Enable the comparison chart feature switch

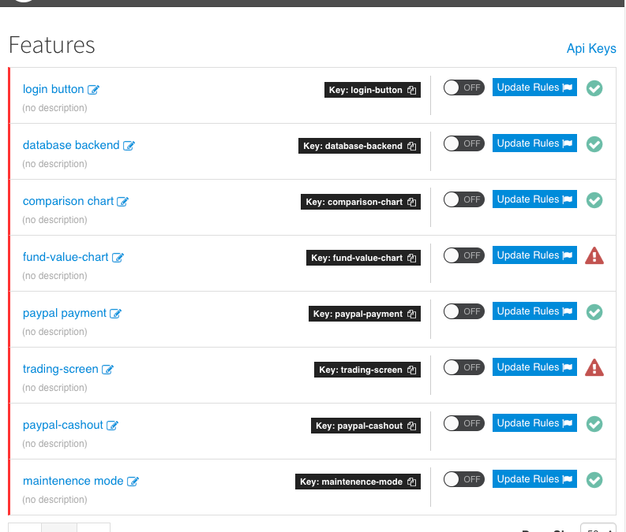point(463,199)
